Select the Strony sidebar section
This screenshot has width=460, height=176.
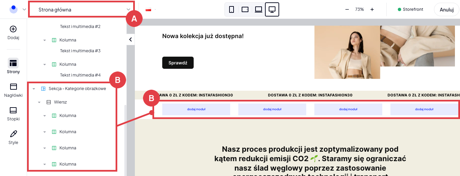point(14,66)
